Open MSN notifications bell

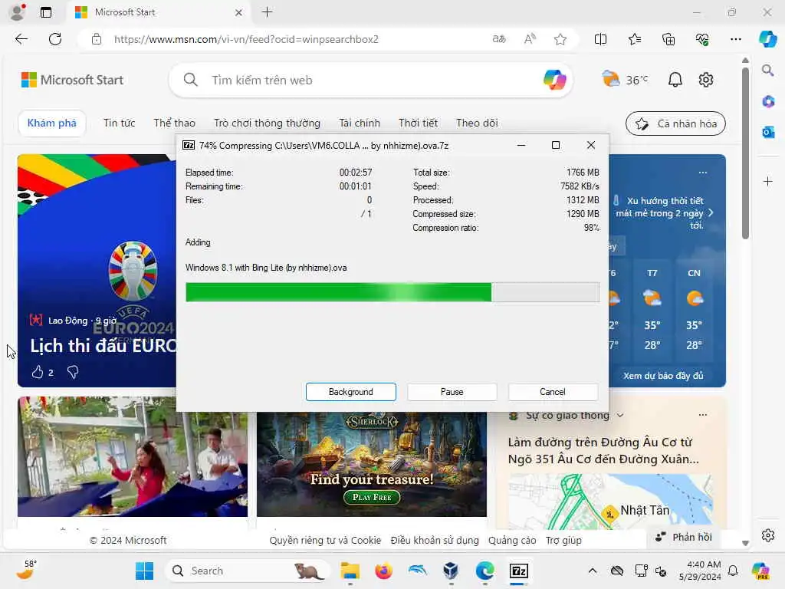point(675,80)
